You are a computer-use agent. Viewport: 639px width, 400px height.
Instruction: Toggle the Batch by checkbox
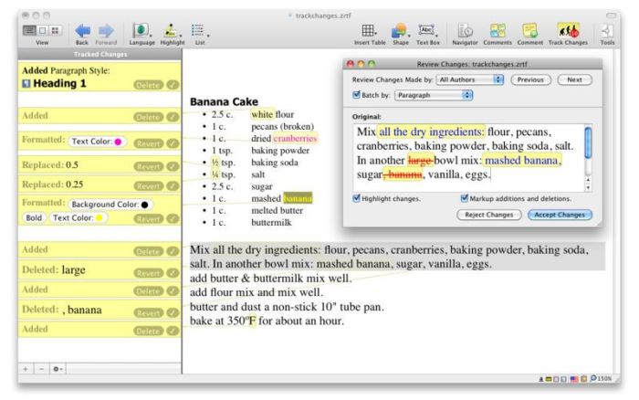tap(356, 94)
